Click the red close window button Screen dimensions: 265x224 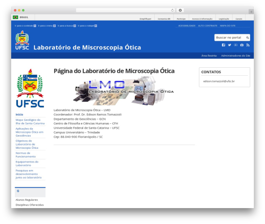pyautogui.click(x=15, y=10)
